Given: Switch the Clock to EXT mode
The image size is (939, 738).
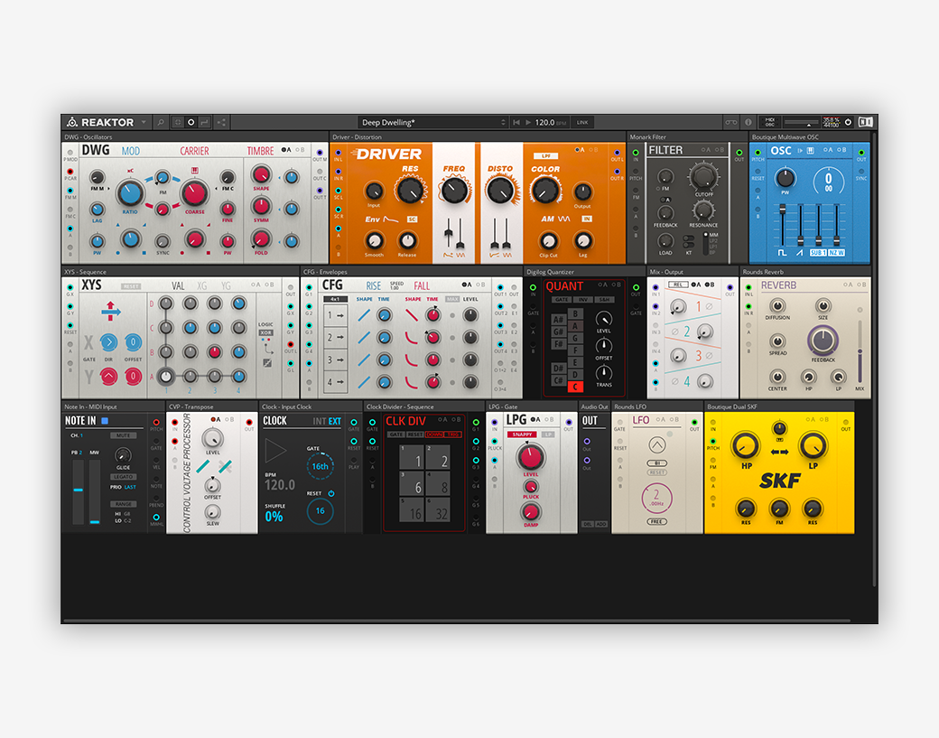Looking at the screenshot, I should tap(335, 421).
